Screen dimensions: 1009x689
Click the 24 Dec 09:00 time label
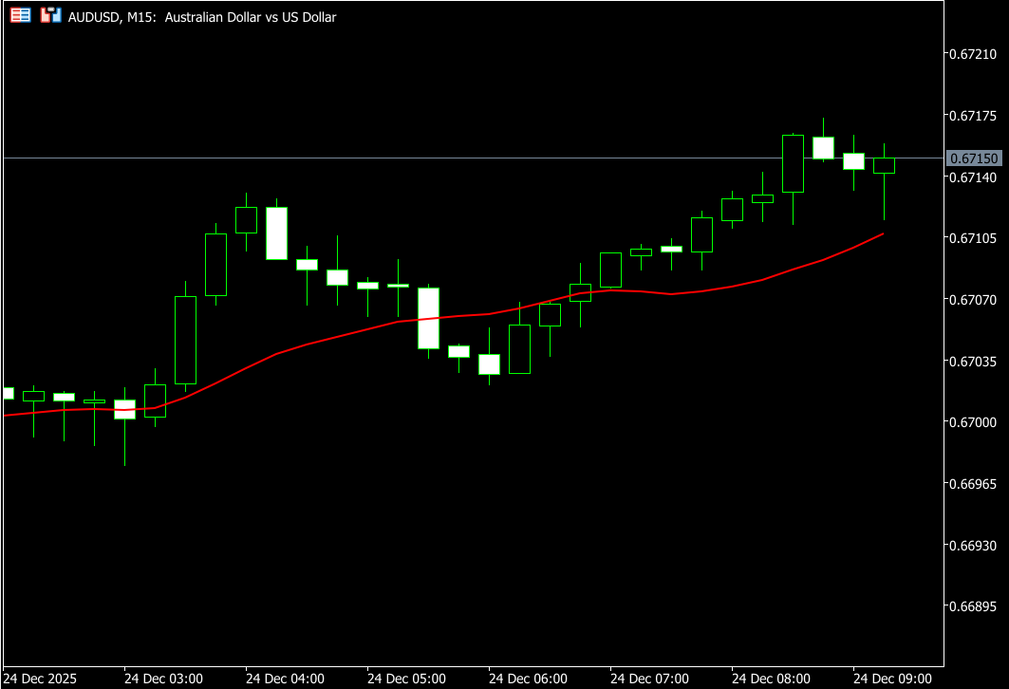pyautogui.click(x=892, y=679)
